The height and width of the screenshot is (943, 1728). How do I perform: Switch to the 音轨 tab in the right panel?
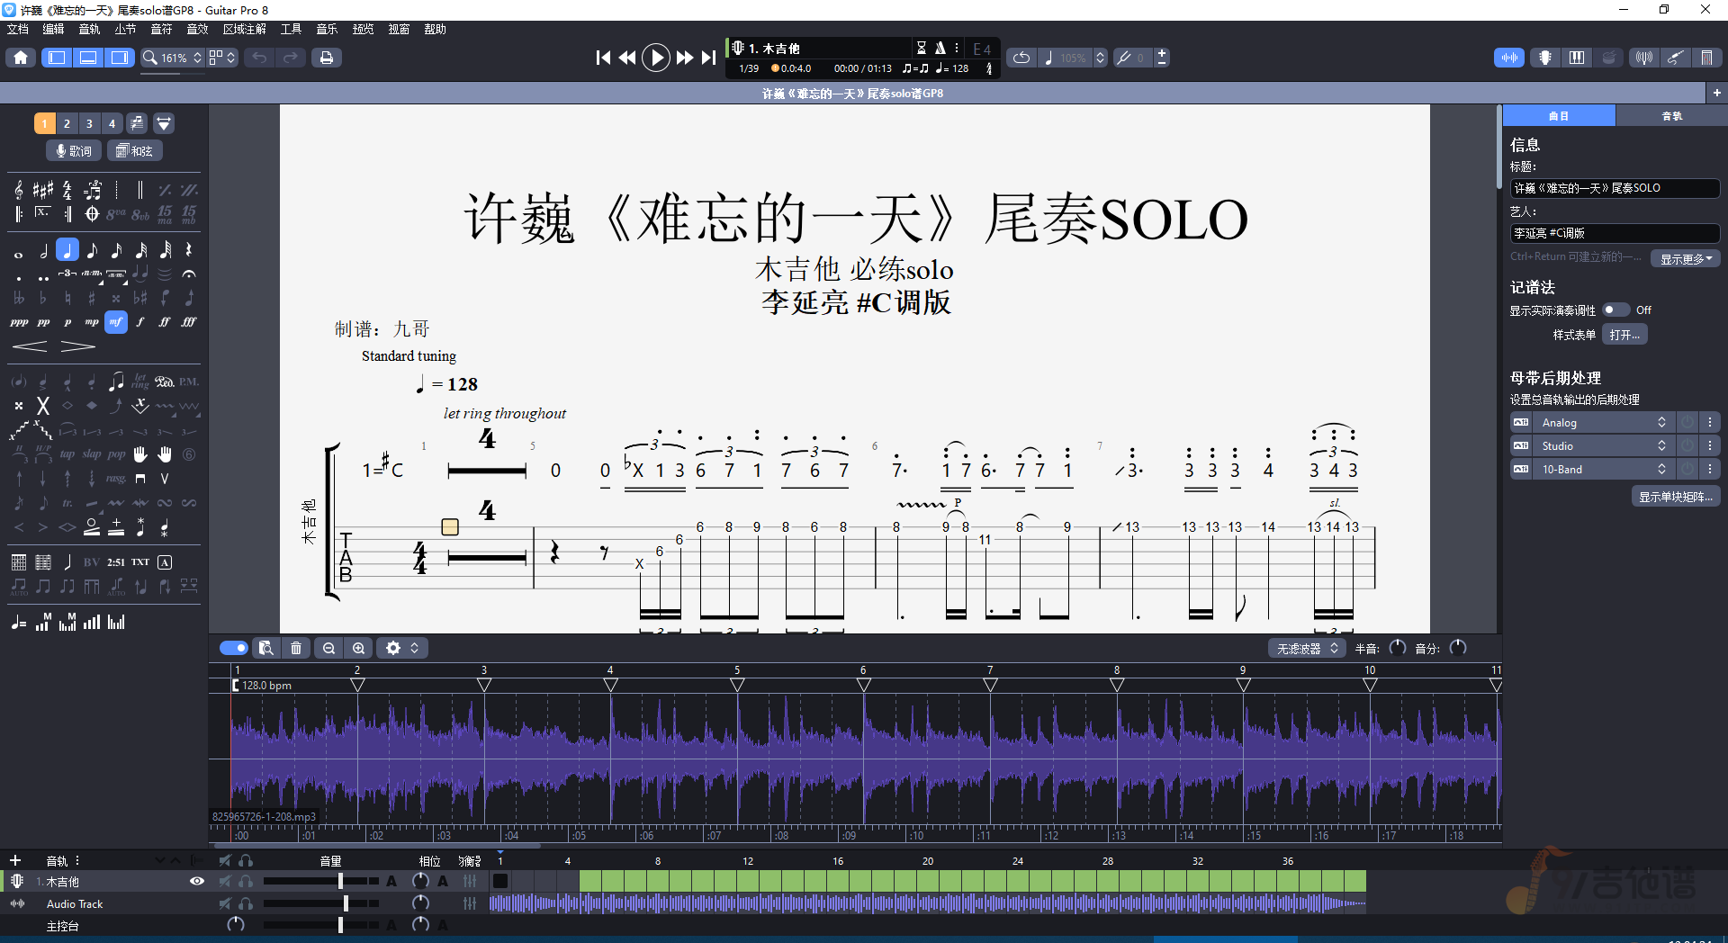click(x=1671, y=116)
